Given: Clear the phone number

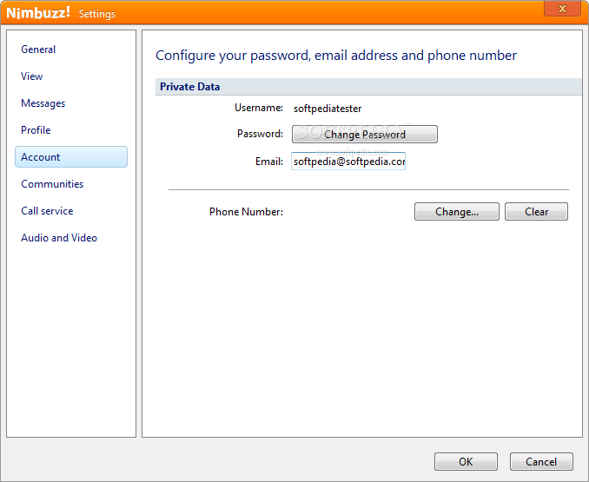Looking at the screenshot, I should coord(536,212).
